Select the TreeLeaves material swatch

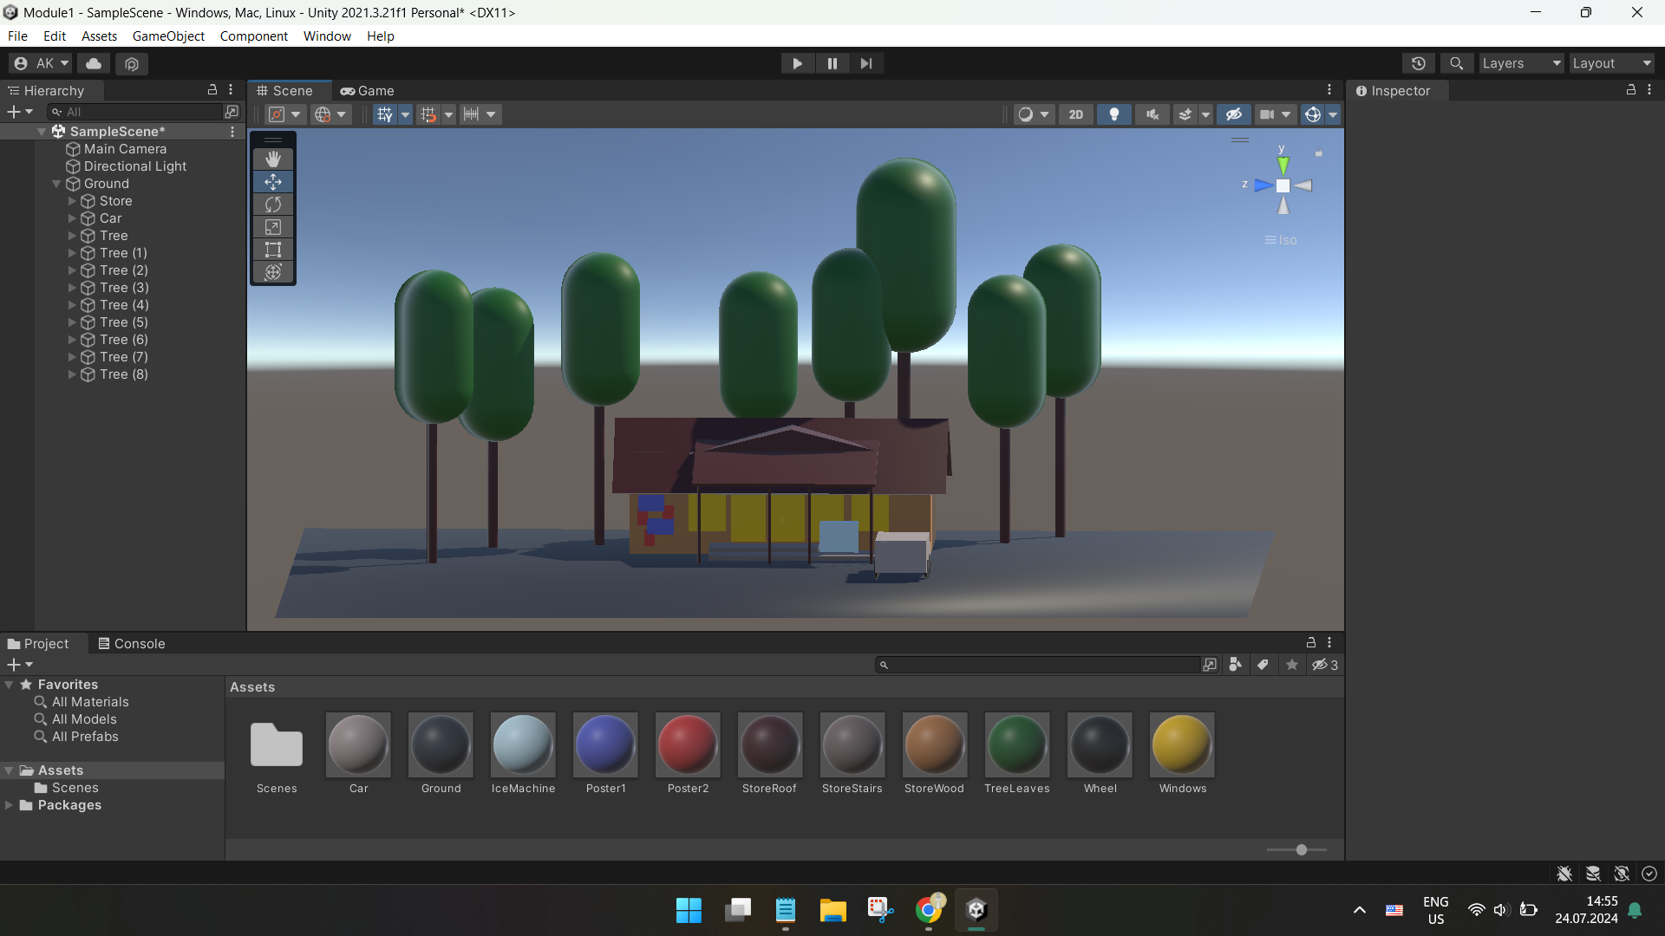coord(1016,744)
